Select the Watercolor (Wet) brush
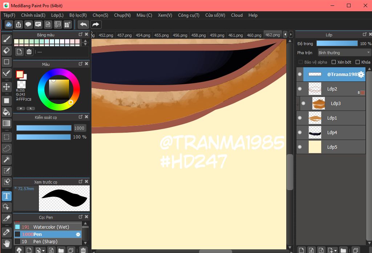The height and width of the screenshot is (253, 372). [x=48, y=227]
